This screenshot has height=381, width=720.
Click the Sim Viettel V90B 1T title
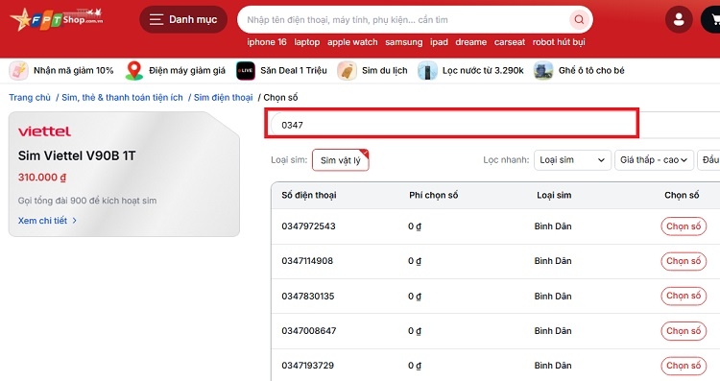point(77,156)
